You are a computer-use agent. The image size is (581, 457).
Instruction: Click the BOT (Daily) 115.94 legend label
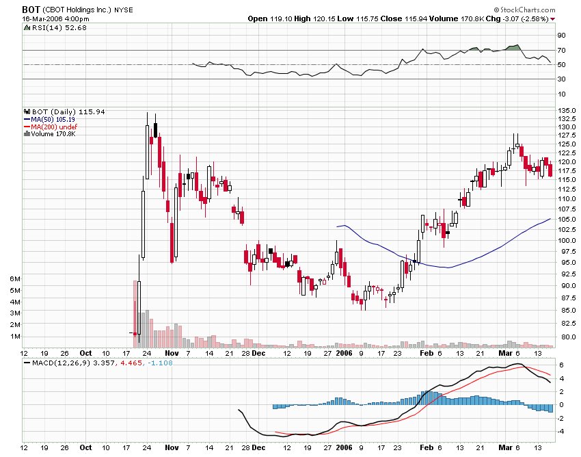pyautogui.click(x=68, y=112)
